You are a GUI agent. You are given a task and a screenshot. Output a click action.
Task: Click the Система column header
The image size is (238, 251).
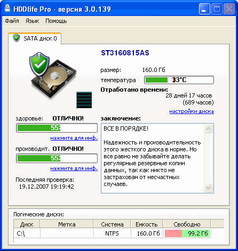click(x=112, y=224)
